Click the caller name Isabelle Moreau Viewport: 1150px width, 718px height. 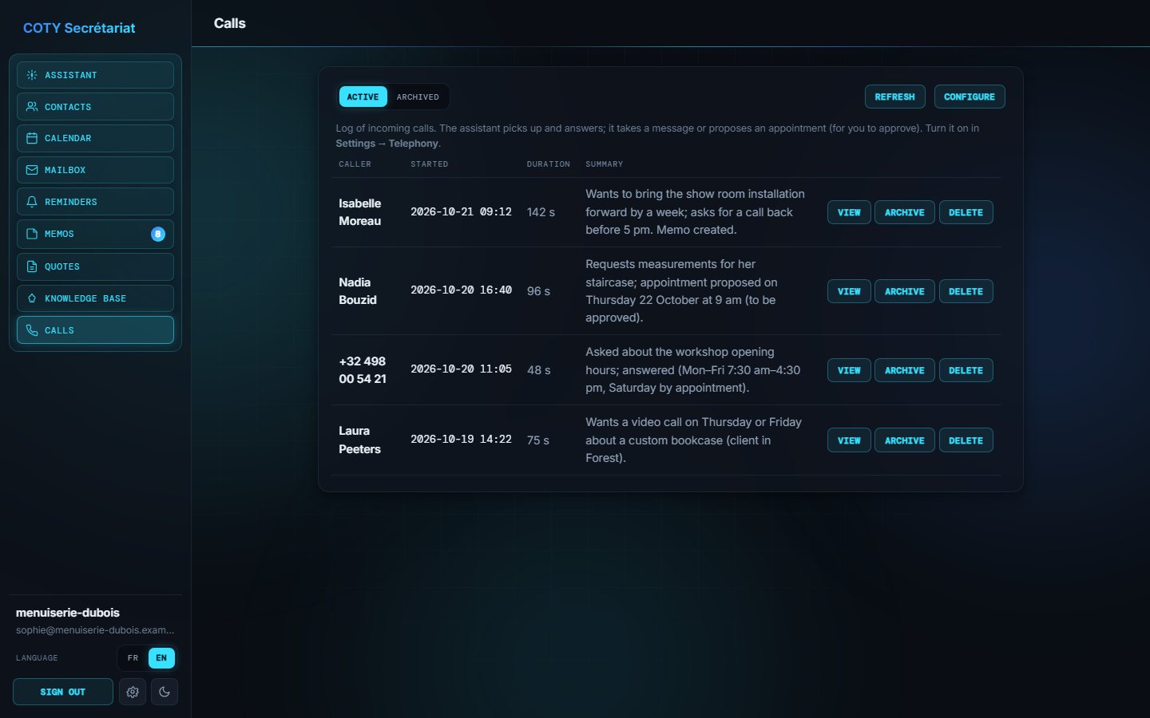click(x=360, y=212)
